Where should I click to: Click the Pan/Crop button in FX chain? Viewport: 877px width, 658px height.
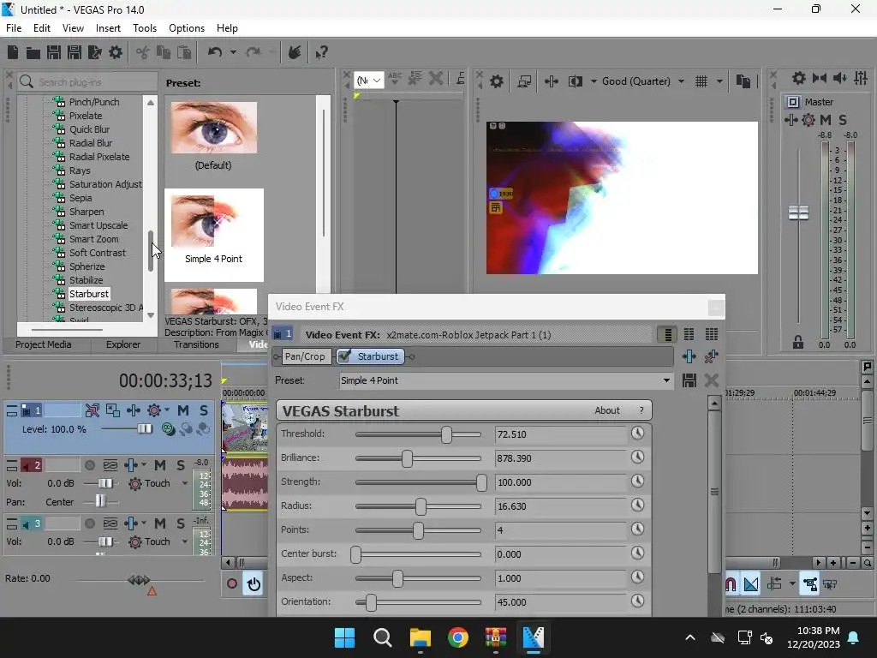pyautogui.click(x=305, y=356)
